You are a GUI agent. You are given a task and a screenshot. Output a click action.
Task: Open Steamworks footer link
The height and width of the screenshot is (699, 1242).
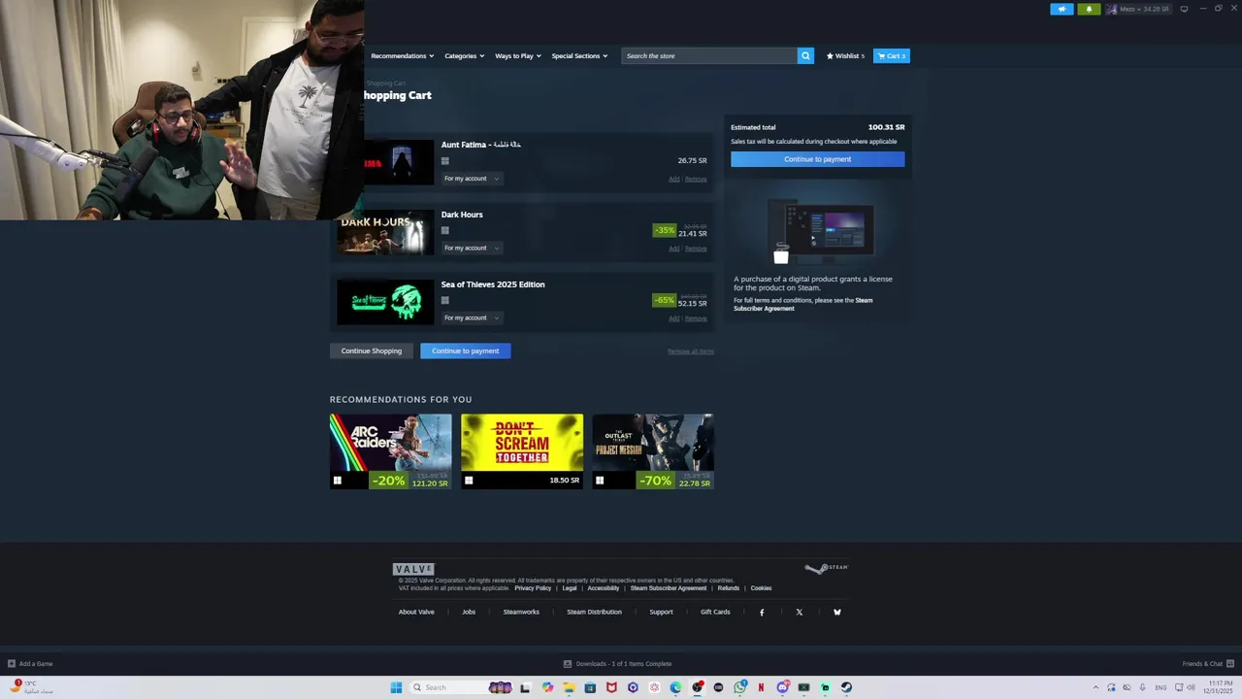pos(521,612)
